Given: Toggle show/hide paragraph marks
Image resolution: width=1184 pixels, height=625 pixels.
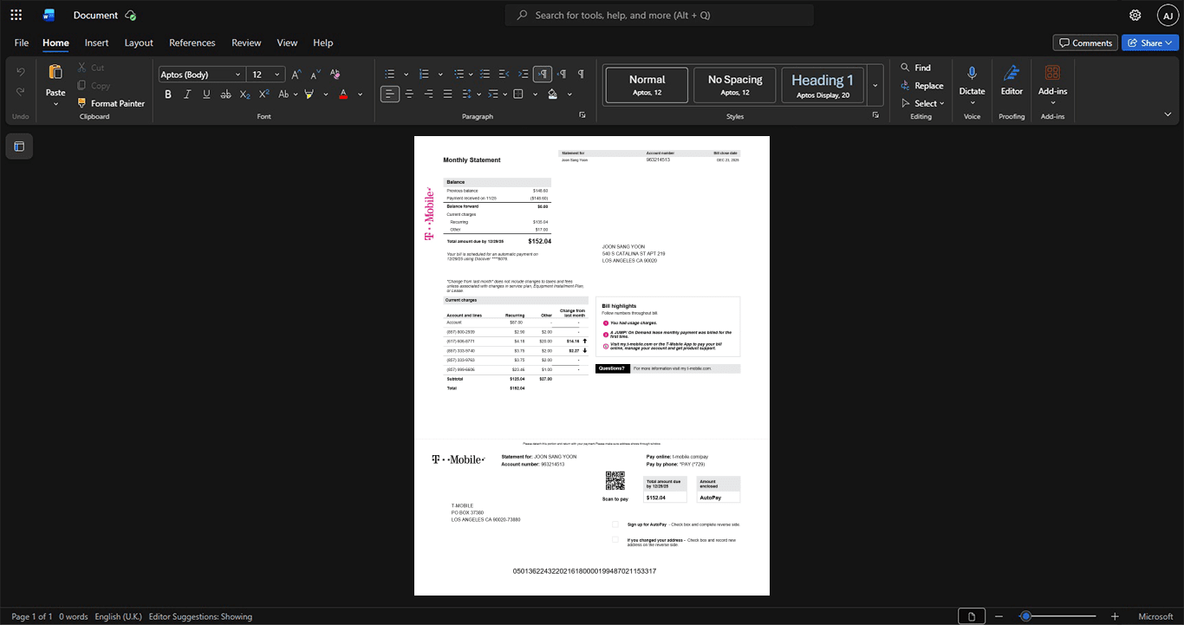Looking at the screenshot, I should 581,75.
